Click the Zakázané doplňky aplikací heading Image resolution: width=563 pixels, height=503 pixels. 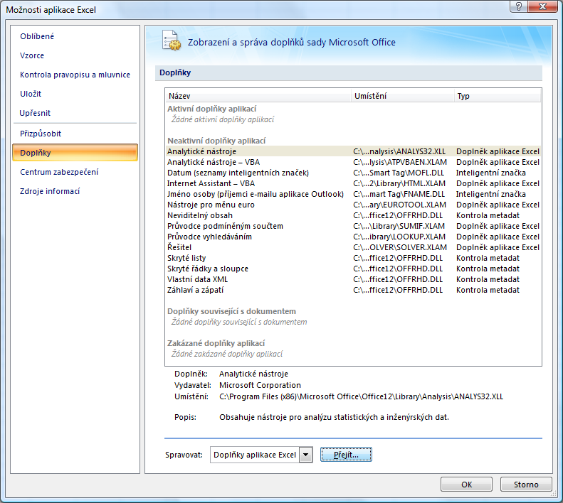[x=216, y=343]
